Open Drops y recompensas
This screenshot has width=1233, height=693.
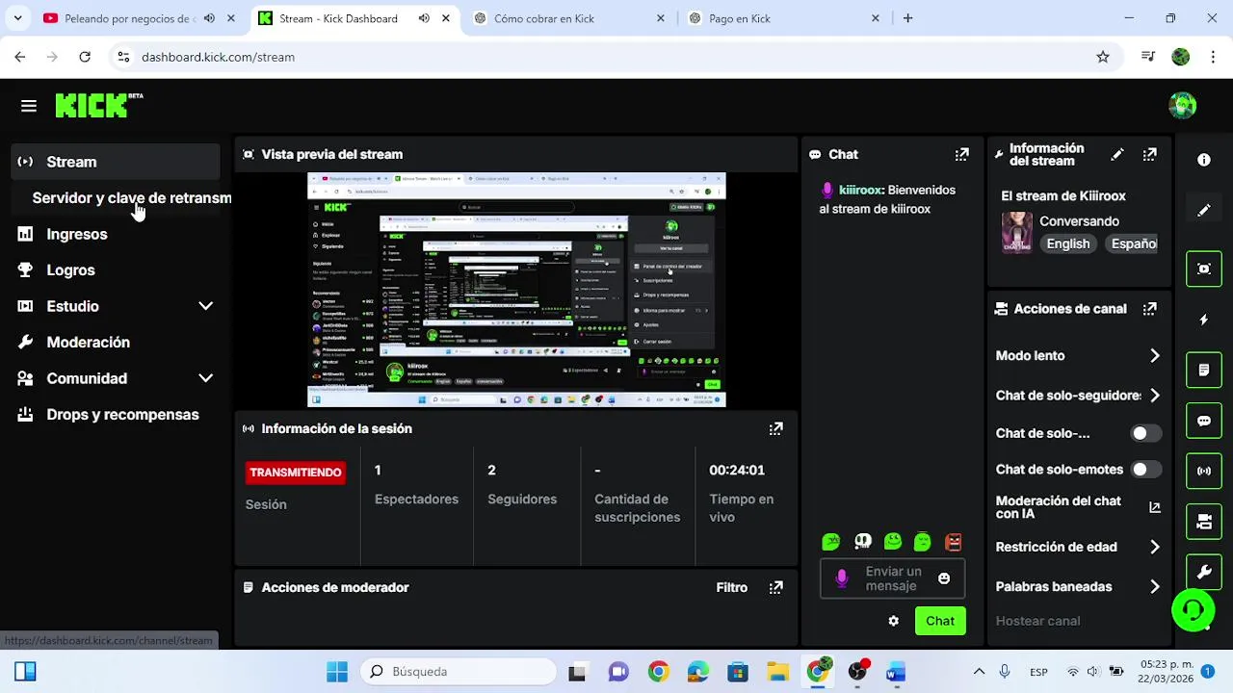coord(116,415)
